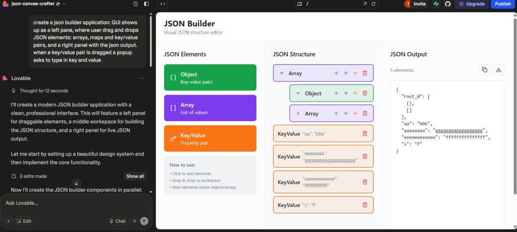Delete the "aa": "bbb" KeyValue row
The width and height of the screenshot is (517, 232).
[365, 133]
